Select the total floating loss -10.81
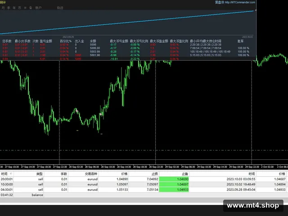288x216 pixels. (x=114, y=59)
